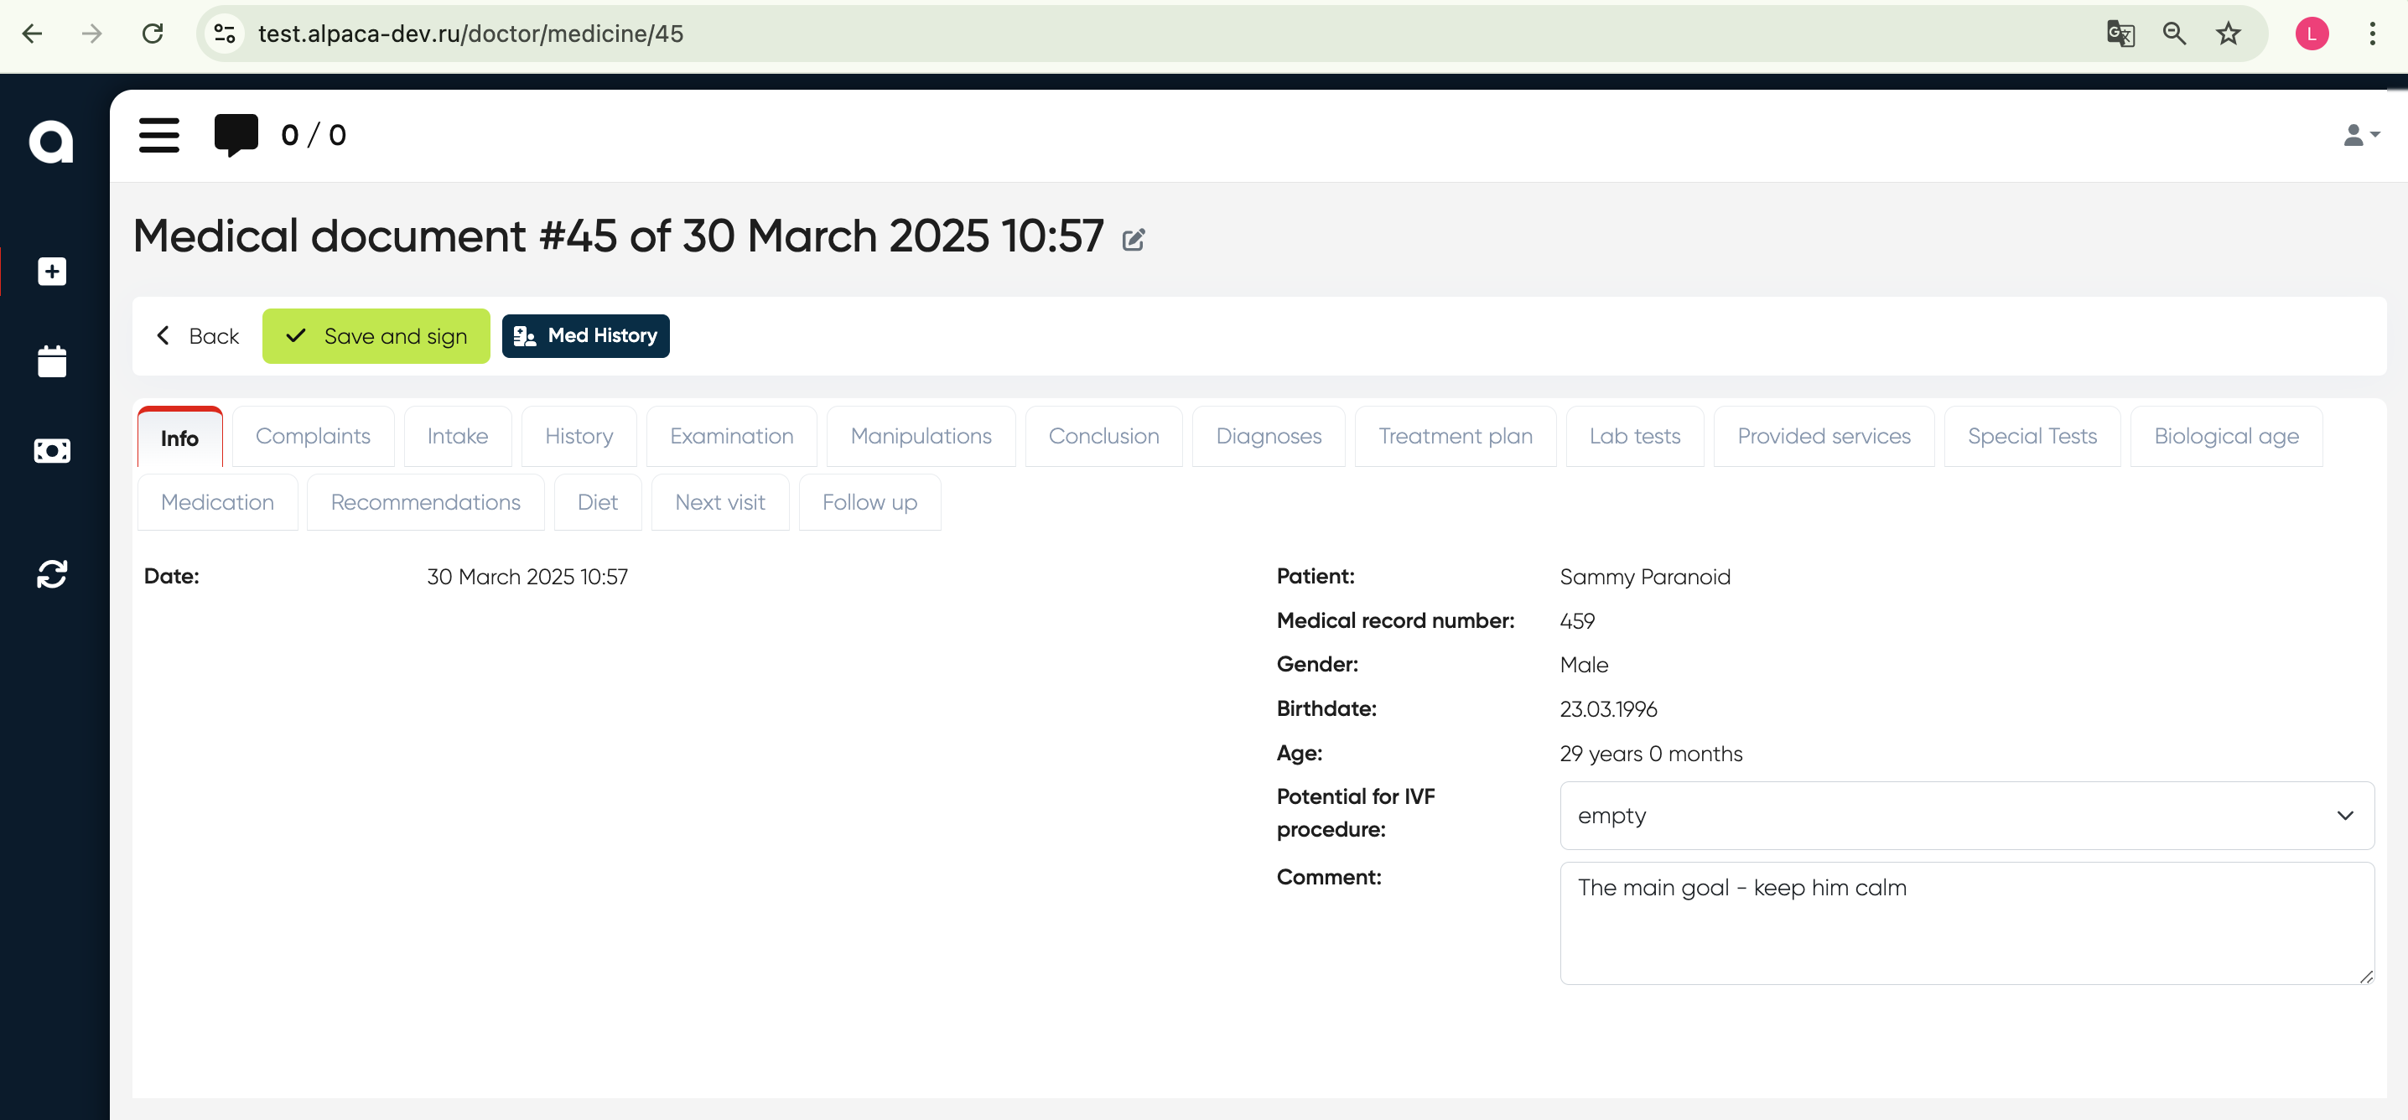
Task: Open the Medication tab
Action: tap(217, 502)
